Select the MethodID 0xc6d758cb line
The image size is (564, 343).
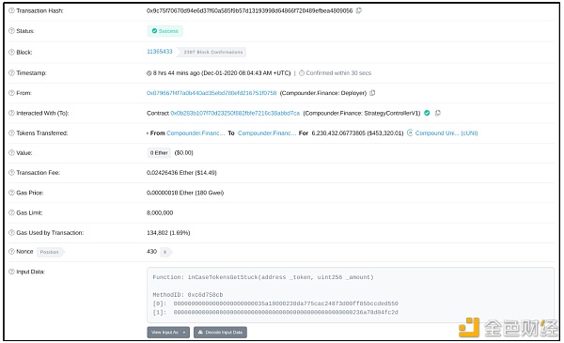(188, 295)
